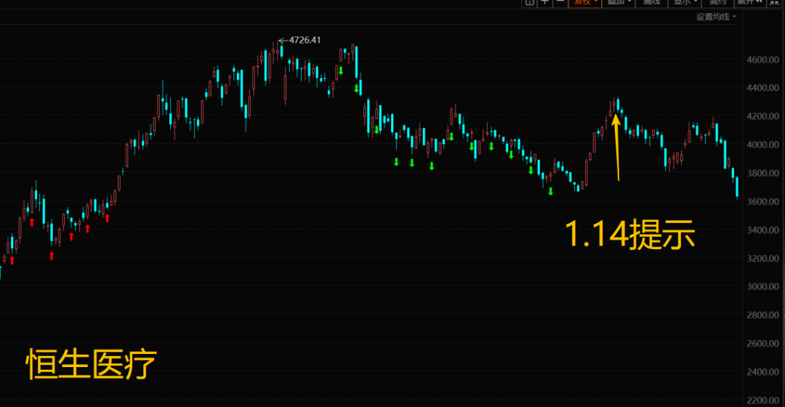The width and height of the screenshot is (785, 407).
Task: Zoom out chart with the minus icon
Action: point(560,2)
